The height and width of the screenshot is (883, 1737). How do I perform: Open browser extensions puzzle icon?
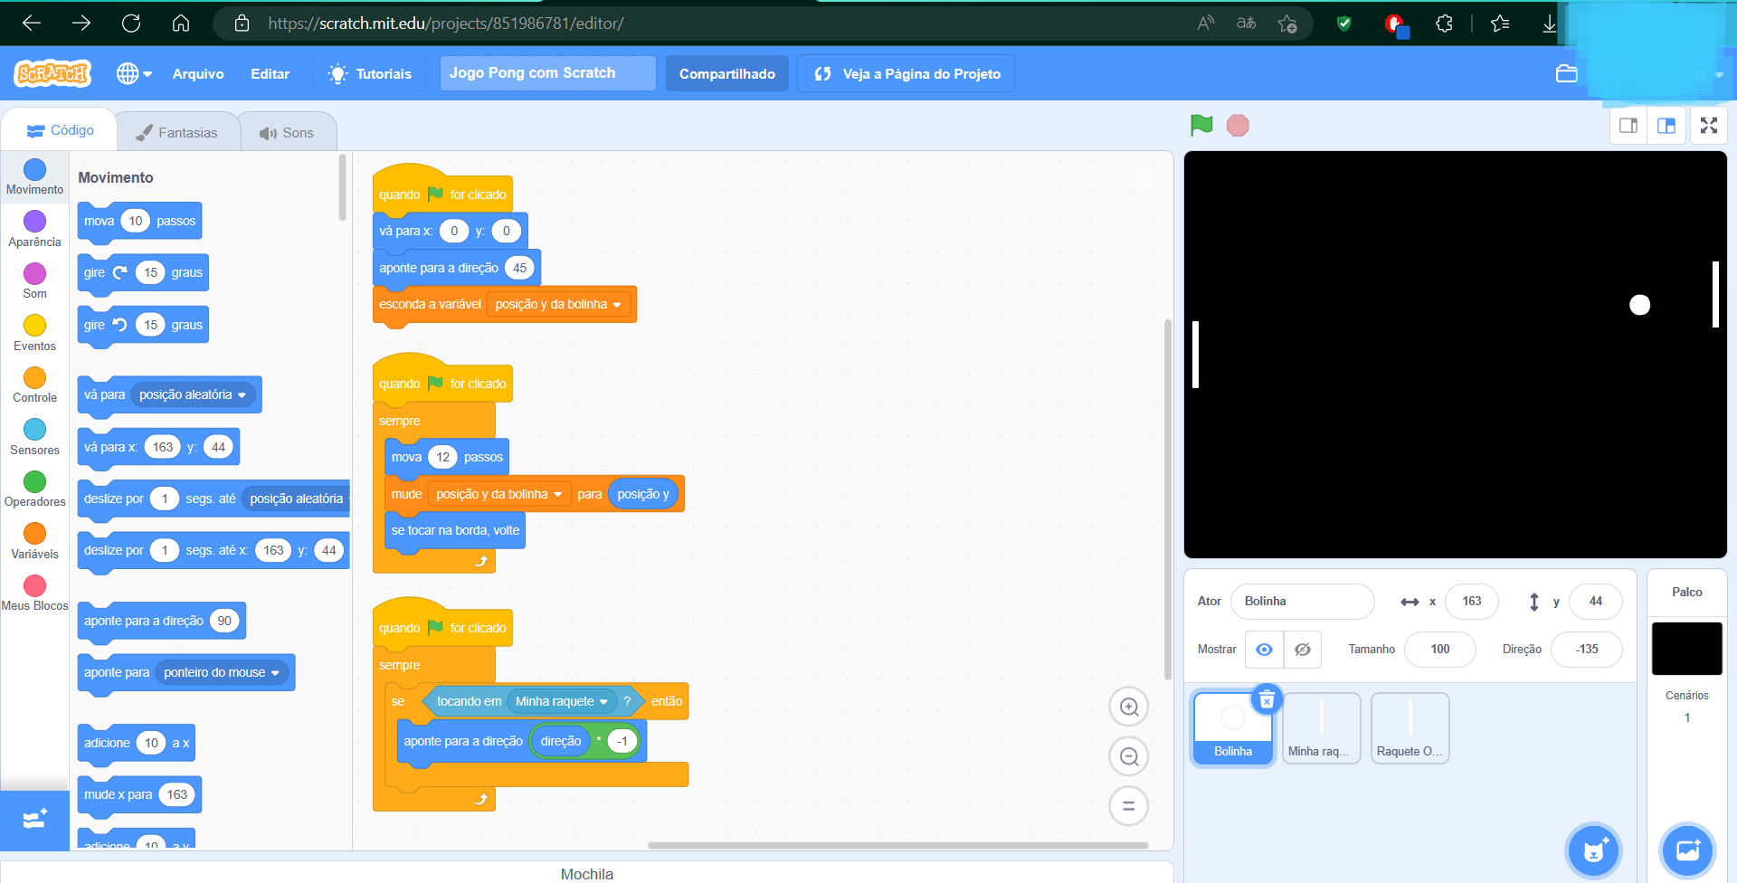coord(1444,24)
